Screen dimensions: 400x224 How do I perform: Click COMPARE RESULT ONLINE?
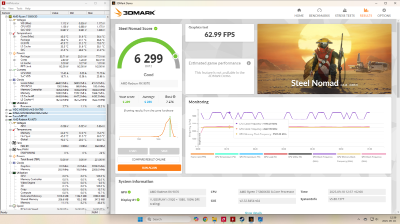pos(148,159)
